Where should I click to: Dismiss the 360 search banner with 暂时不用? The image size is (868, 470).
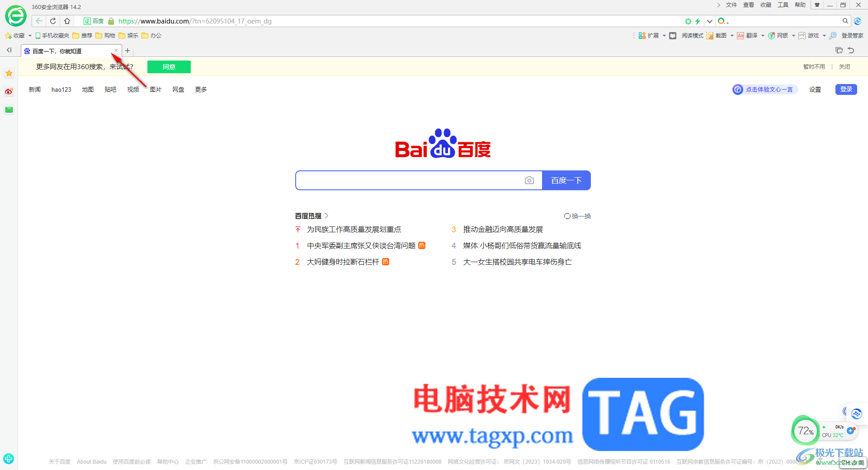coord(813,66)
